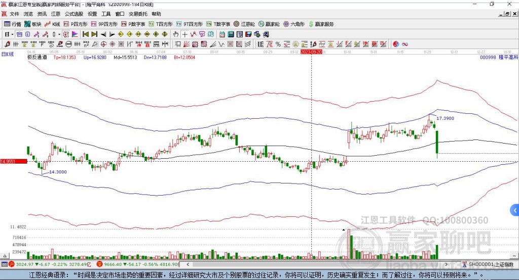Screen dimensions: 519x280
Task: Click the 极反通道 indicator name
Action: click(x=37, y=57)
